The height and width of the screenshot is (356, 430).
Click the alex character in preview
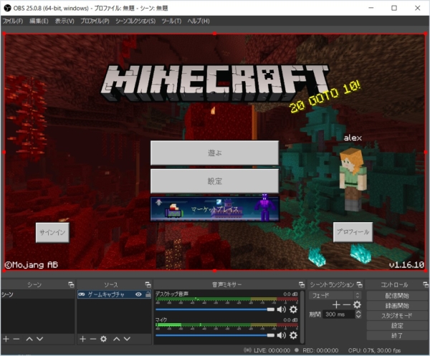pos(353,180)
